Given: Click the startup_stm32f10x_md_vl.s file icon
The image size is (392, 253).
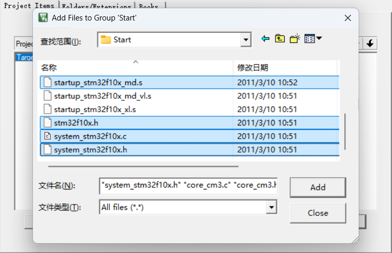Looking at the screenshot, I should click(x=48, y=96).
